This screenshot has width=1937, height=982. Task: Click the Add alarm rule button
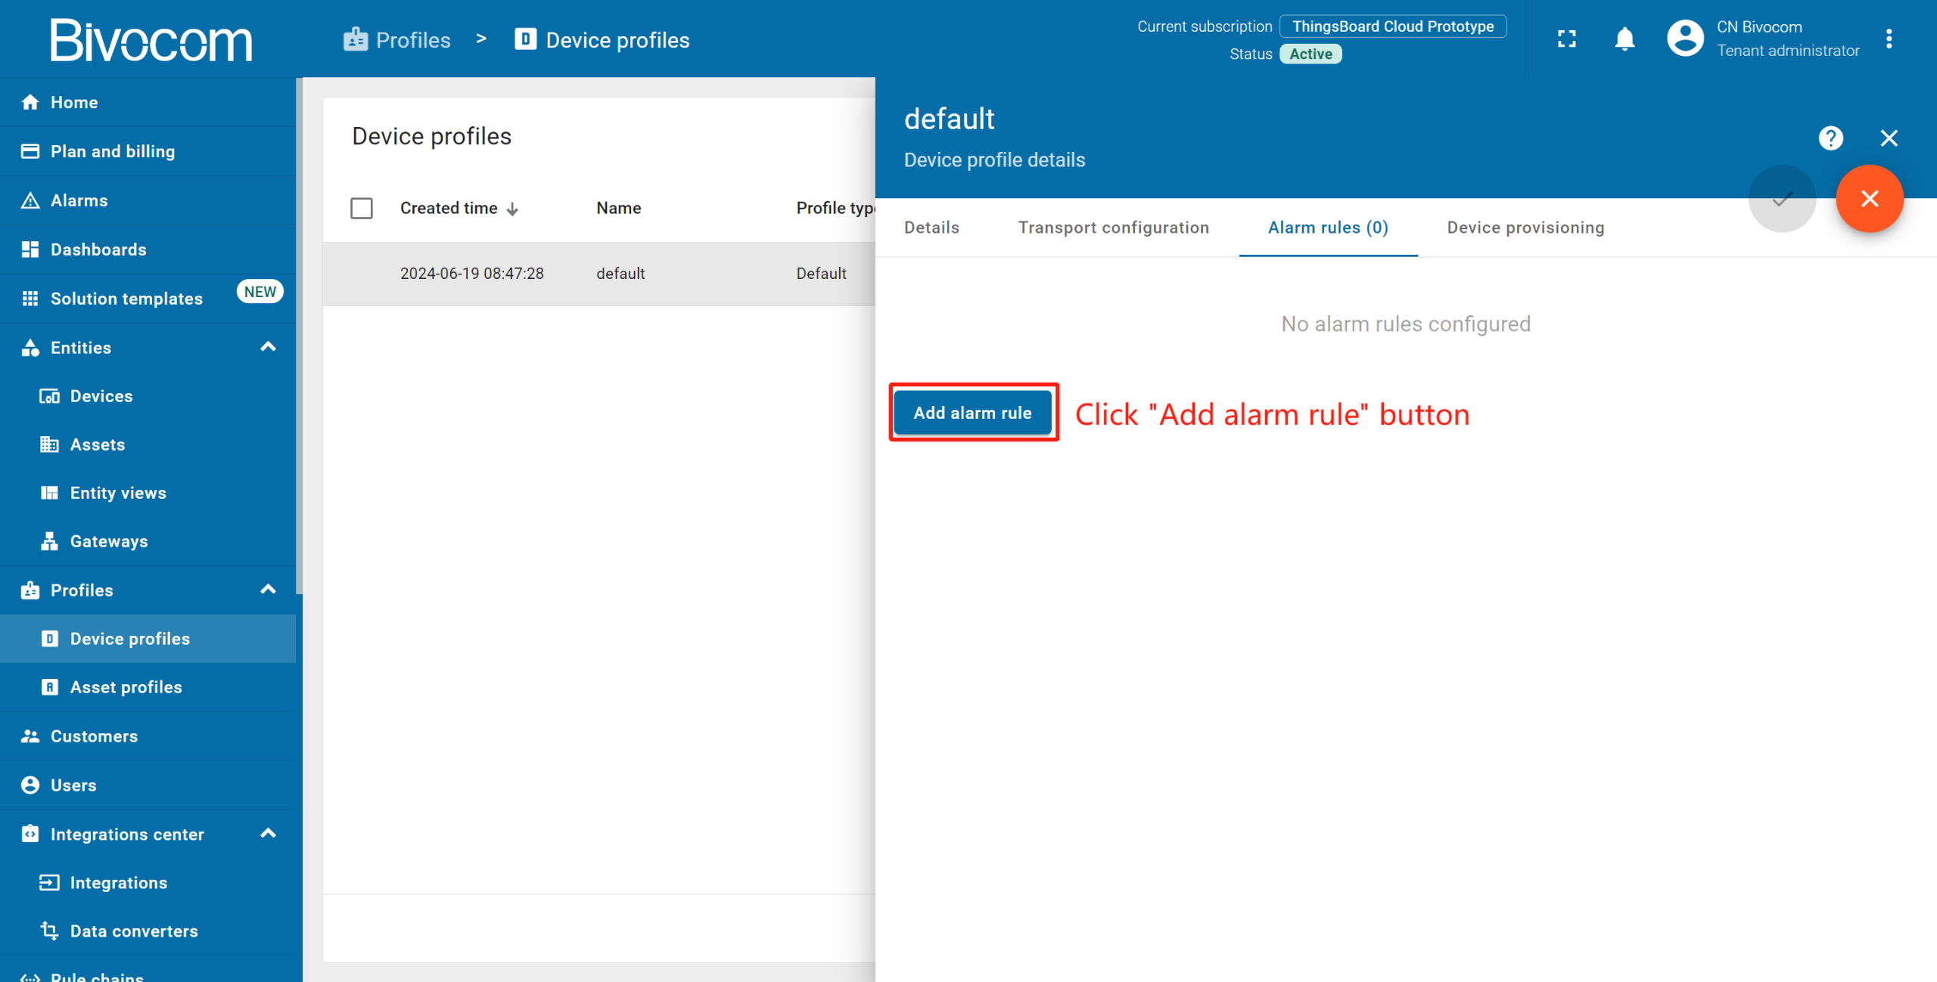pyautogui.click(x=972, y=413)
